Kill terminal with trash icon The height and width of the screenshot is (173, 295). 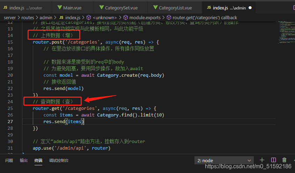click(x=284, y=160)
